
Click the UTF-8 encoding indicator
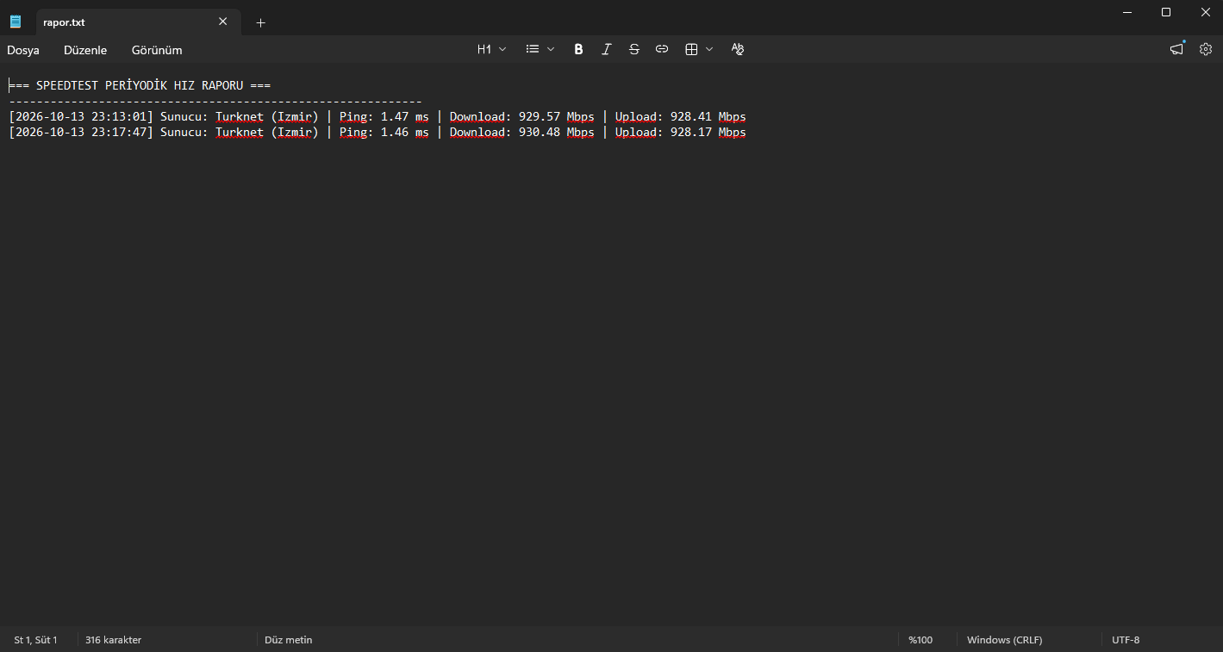(1126, 640)
